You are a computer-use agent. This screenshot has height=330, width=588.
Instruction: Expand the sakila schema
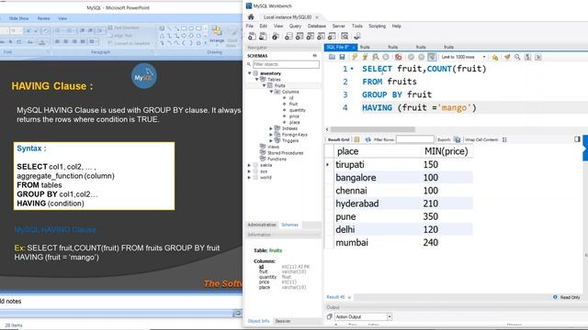pyautogui.click(x=249, y=165)
